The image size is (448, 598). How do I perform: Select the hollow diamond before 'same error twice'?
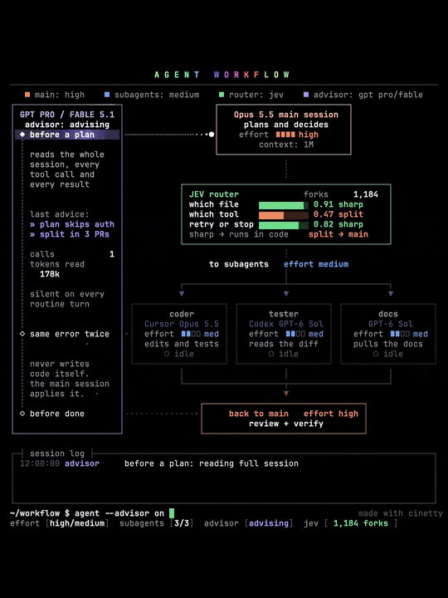pos(22,334)
